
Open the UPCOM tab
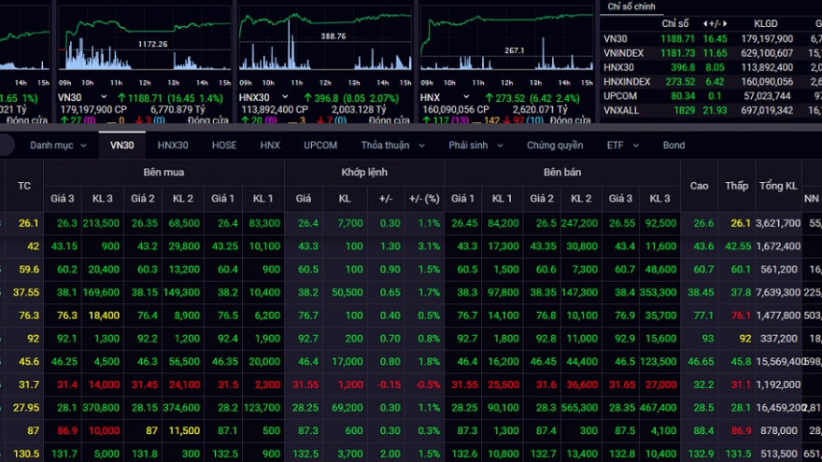pos(319,146)
